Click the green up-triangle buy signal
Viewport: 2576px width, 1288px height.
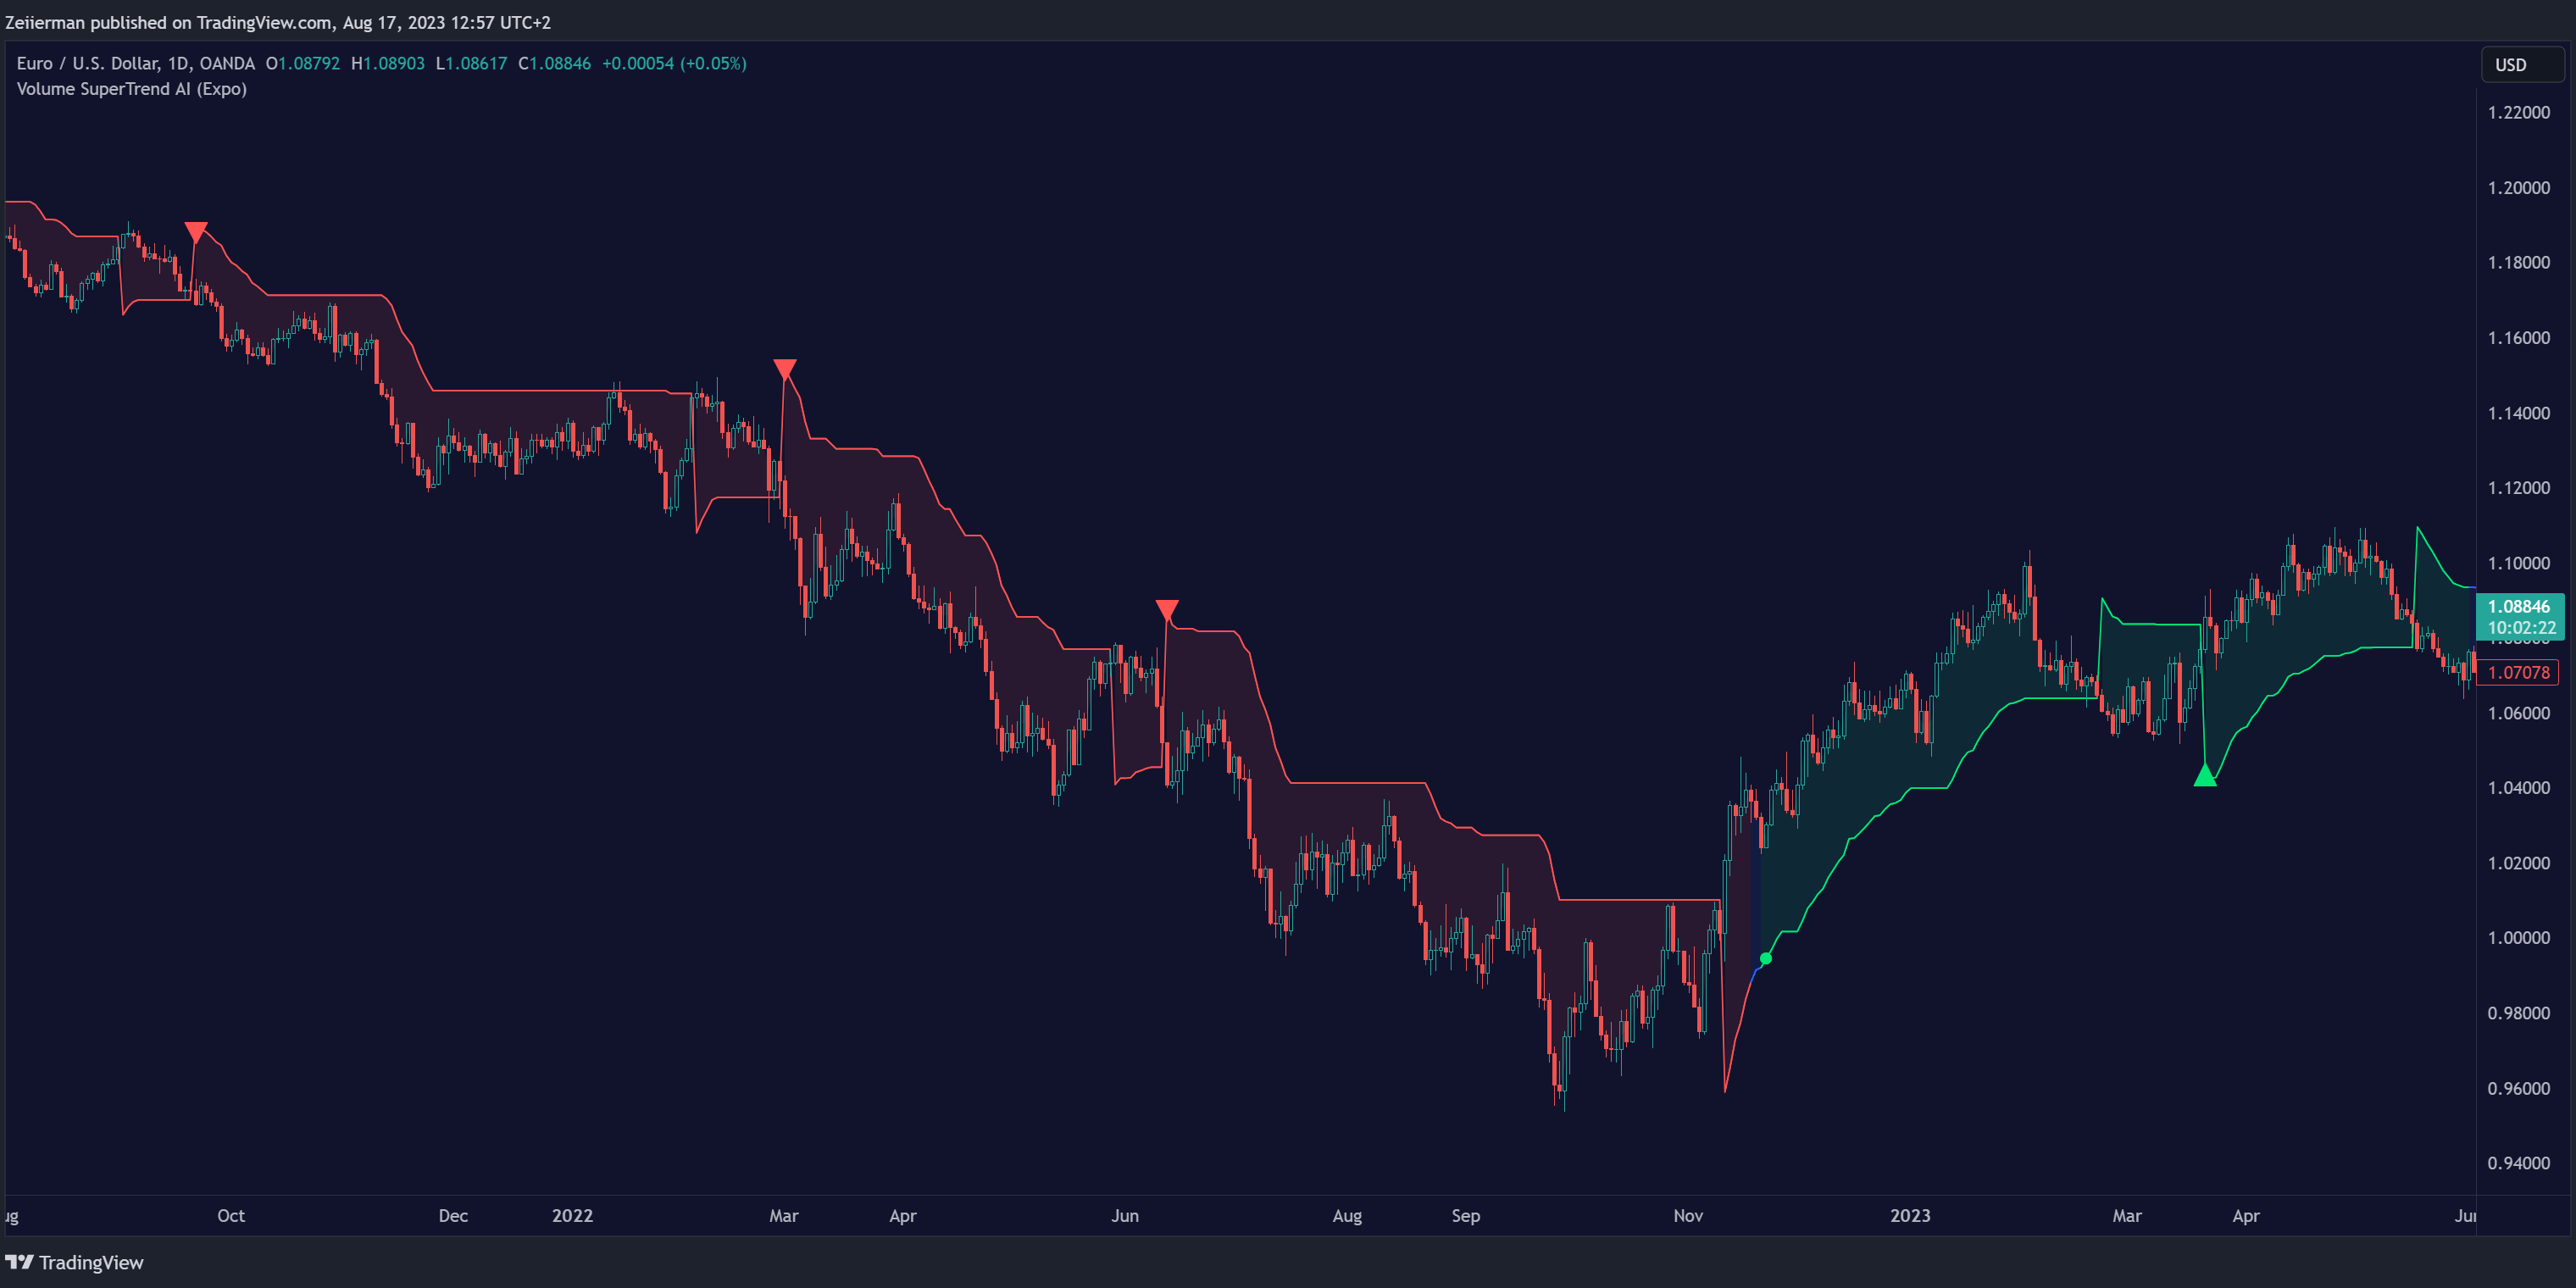click(x=2204, y=775)
